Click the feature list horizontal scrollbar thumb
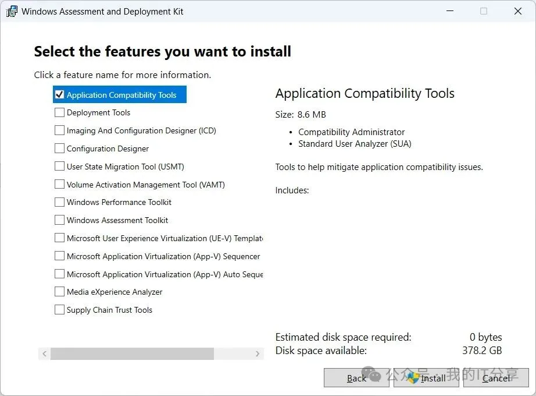 [x=132, y=353]
